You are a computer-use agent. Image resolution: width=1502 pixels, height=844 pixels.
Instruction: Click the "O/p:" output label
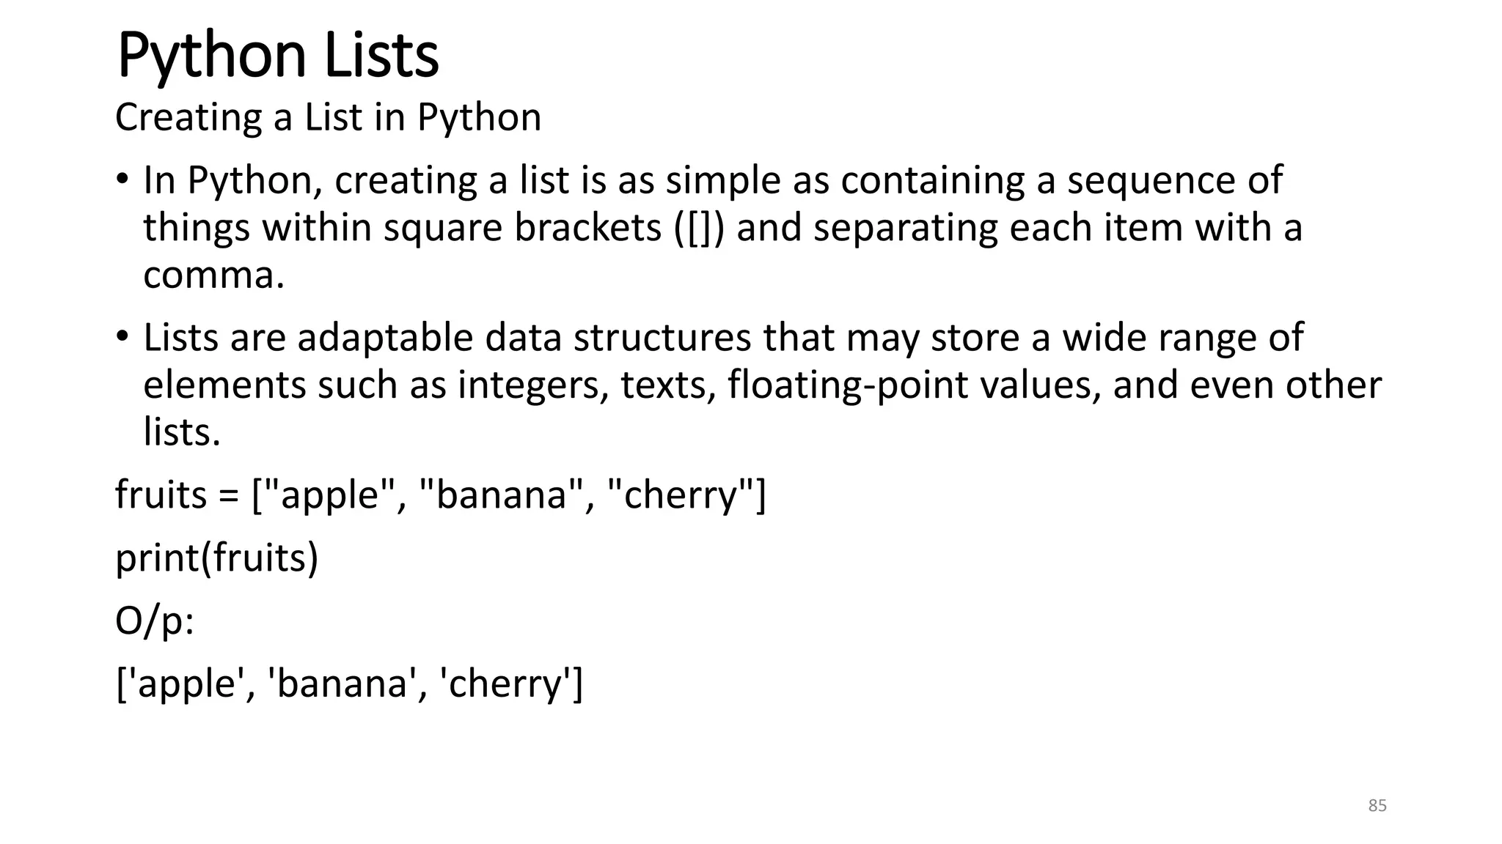pos(155,621)
